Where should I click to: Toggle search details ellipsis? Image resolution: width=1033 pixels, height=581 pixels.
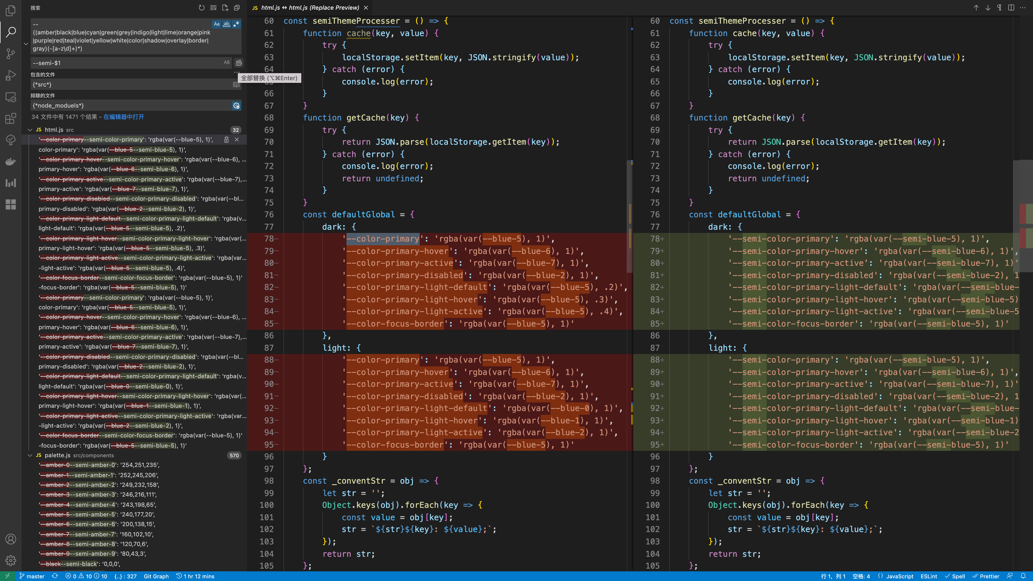(x=237, y=72)
